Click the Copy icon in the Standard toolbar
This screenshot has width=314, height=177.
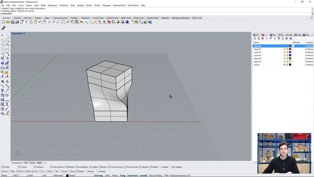click(31, 22)
